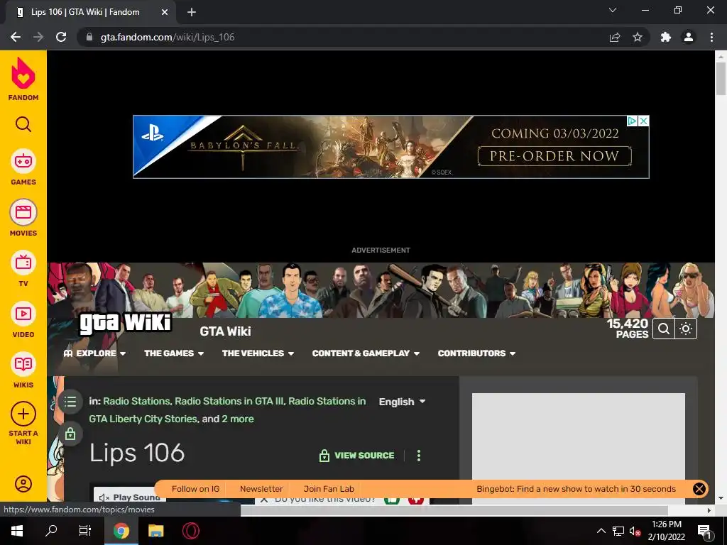727x545 pixels.
Task: Go back in browser history
Action: click(x=16, y=37)
